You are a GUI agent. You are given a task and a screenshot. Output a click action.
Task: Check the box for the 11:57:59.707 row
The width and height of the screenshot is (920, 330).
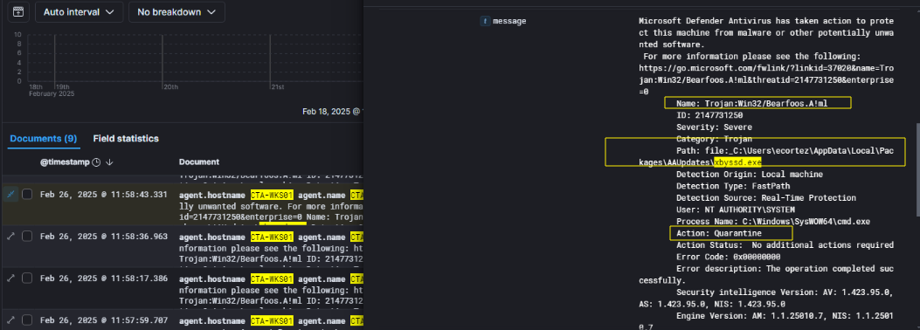point(27,320)
